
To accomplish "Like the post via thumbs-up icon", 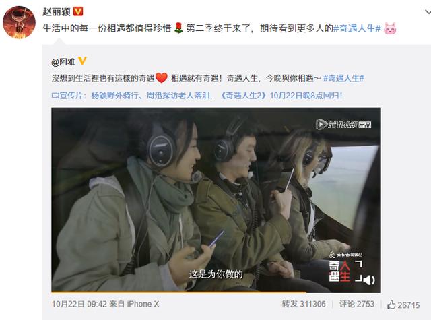I will click(x=391, y=305).
